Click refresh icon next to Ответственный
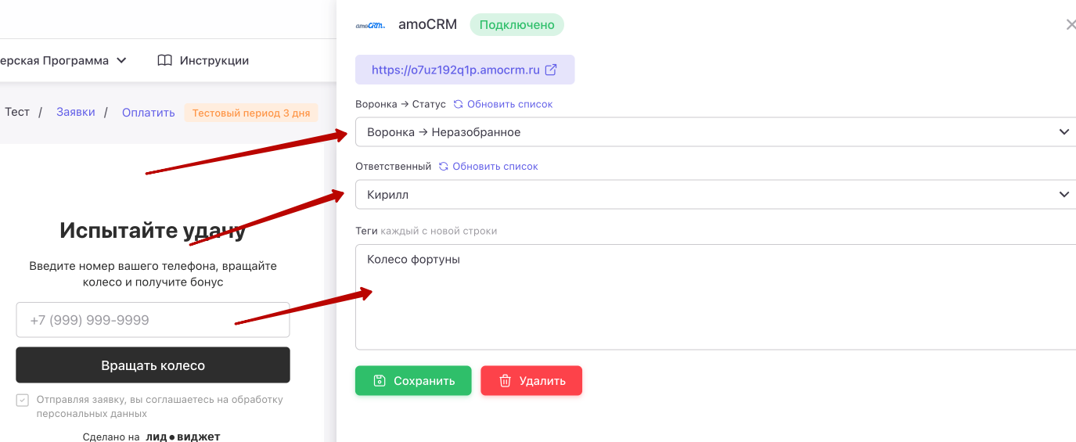Screen dimensions: 1076x442 [x=443, y=167]
